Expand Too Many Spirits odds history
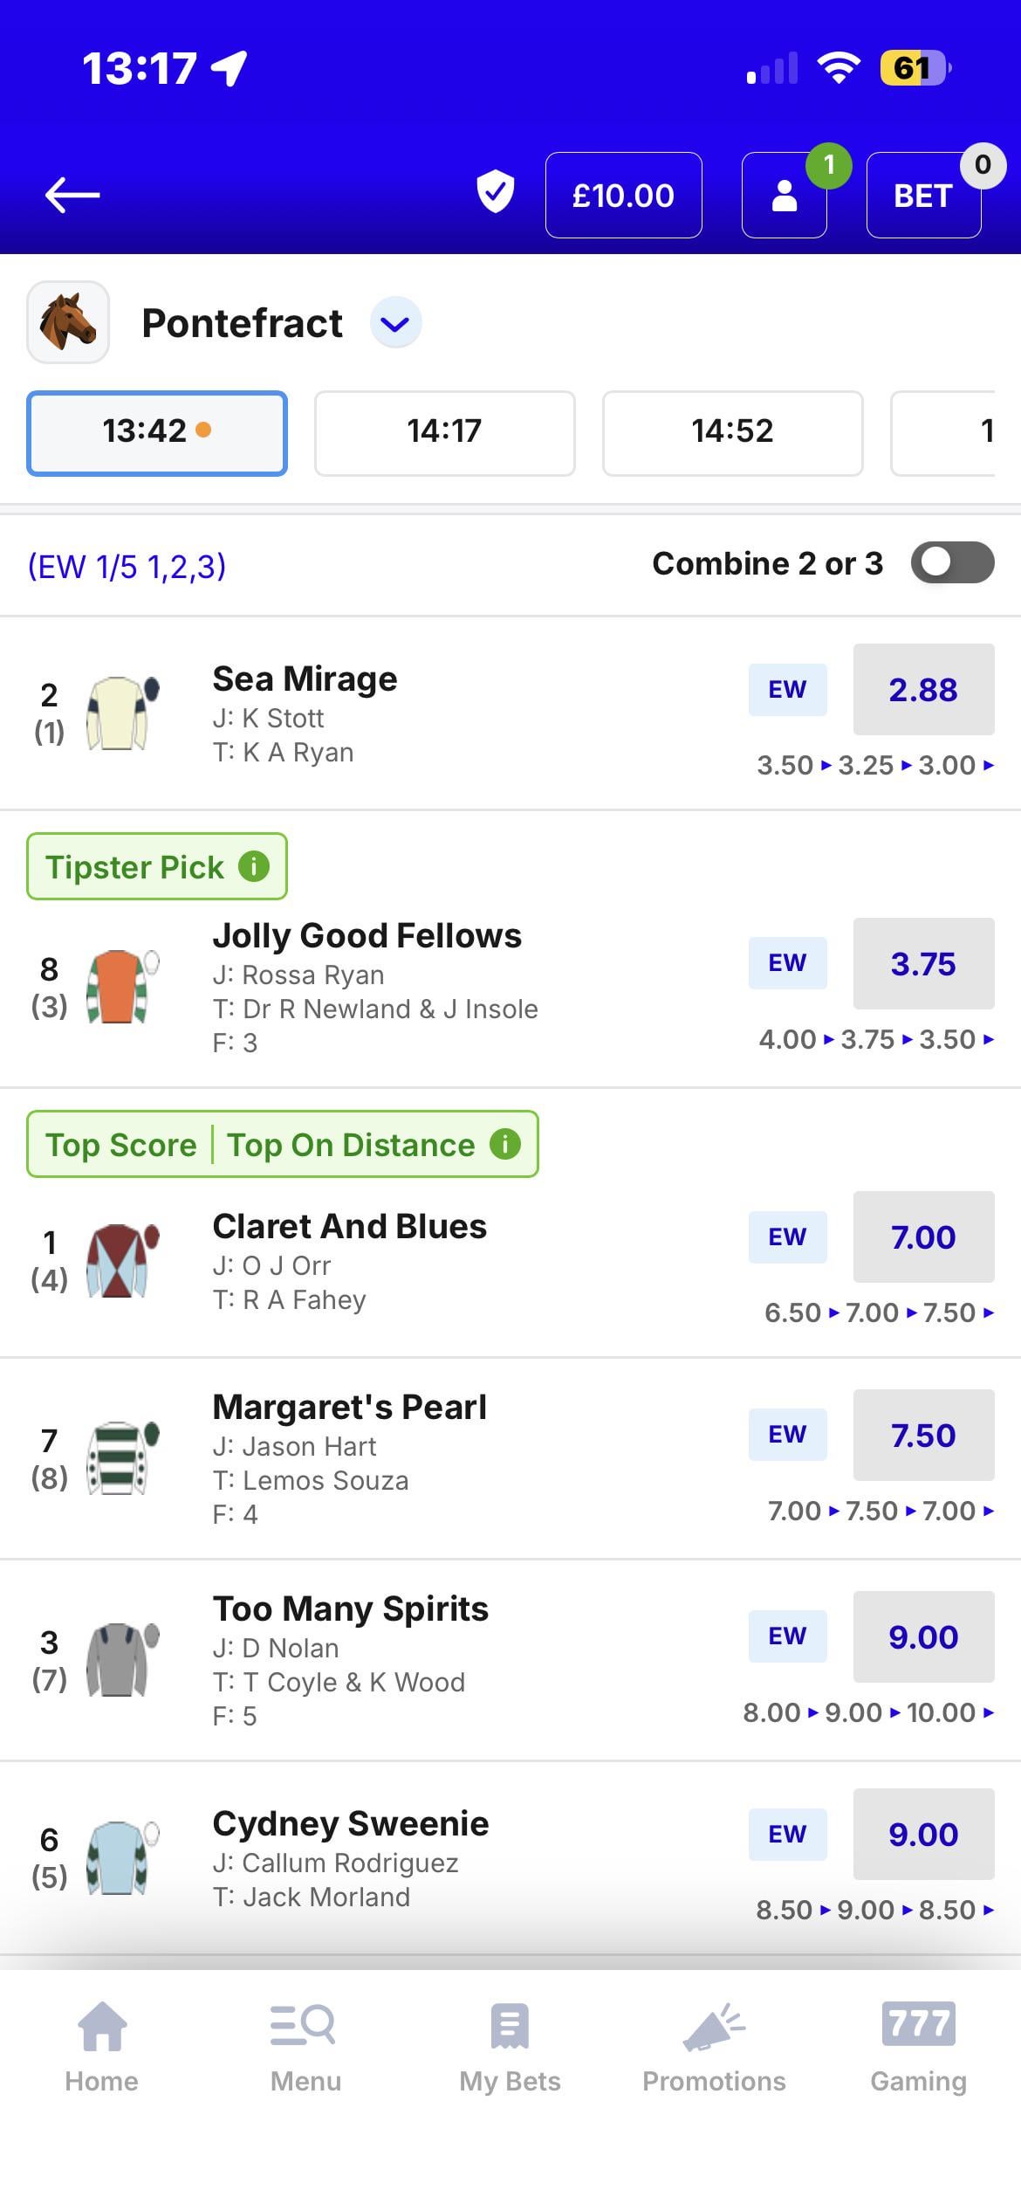The image size is (1021, 2211). coord(988,1713)
